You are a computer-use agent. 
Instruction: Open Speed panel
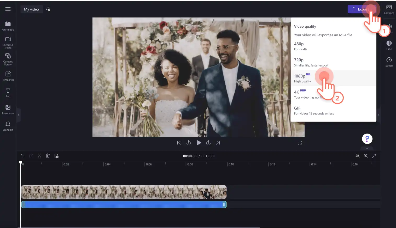pyautogui.click(x=389, y=62)
